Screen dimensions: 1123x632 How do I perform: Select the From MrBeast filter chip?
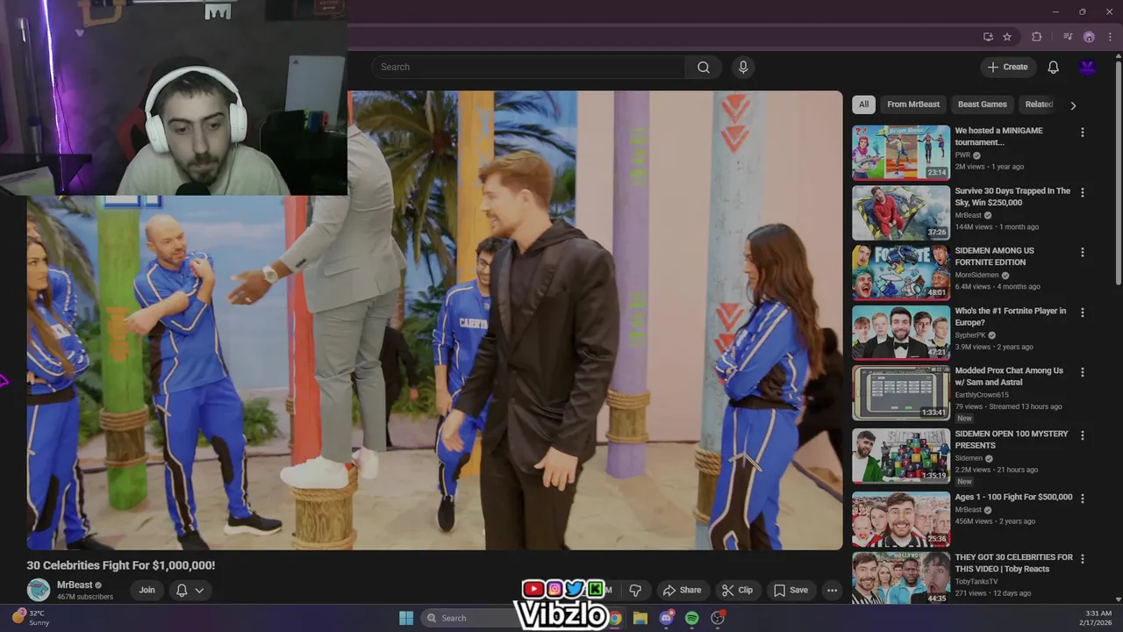tap(913, 104)
